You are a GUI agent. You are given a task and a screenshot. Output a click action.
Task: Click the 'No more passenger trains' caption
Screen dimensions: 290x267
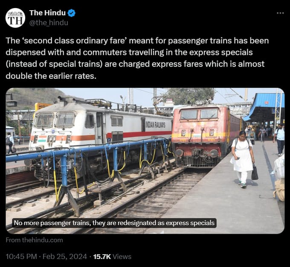pos(114,223)
